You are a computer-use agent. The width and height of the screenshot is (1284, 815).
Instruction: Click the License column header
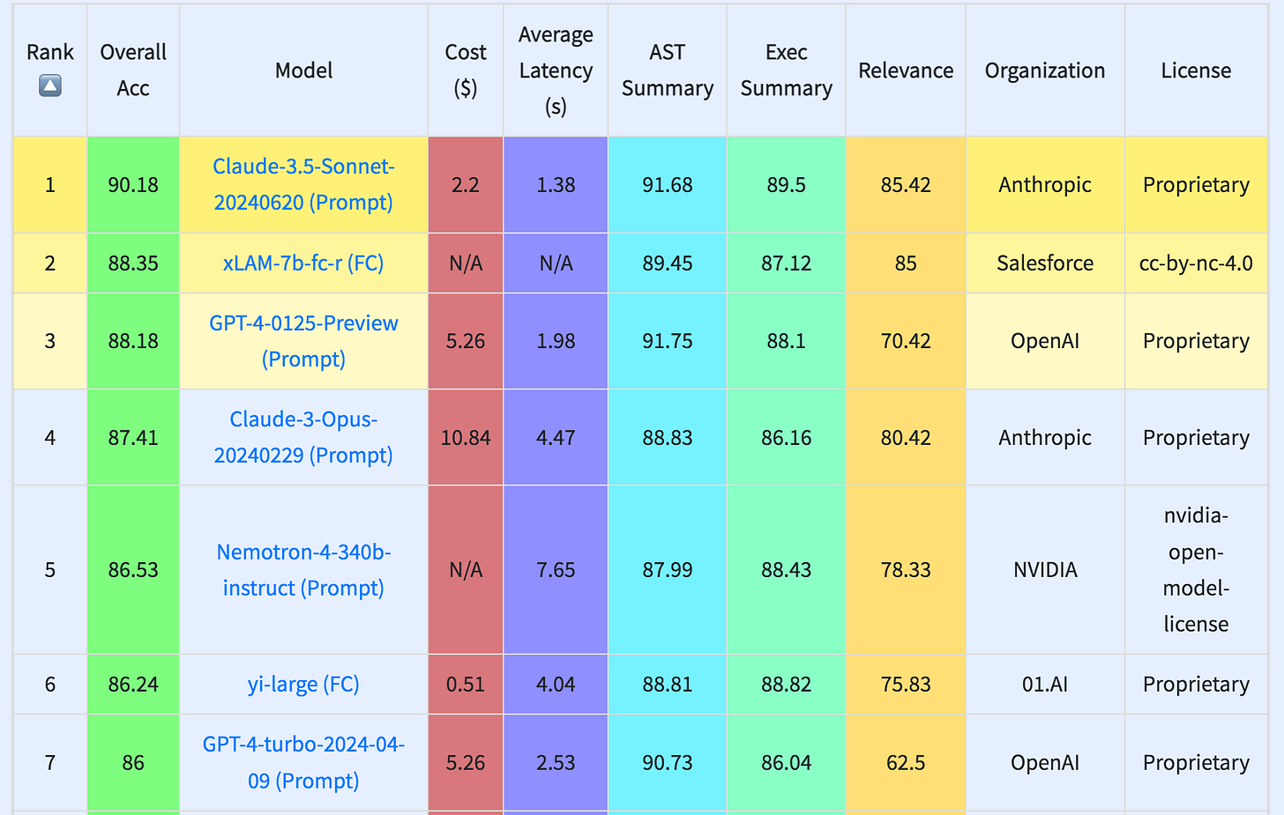coord(1196,70)
